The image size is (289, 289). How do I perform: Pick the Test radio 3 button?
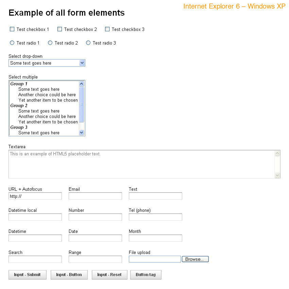[x=88, y=43]
